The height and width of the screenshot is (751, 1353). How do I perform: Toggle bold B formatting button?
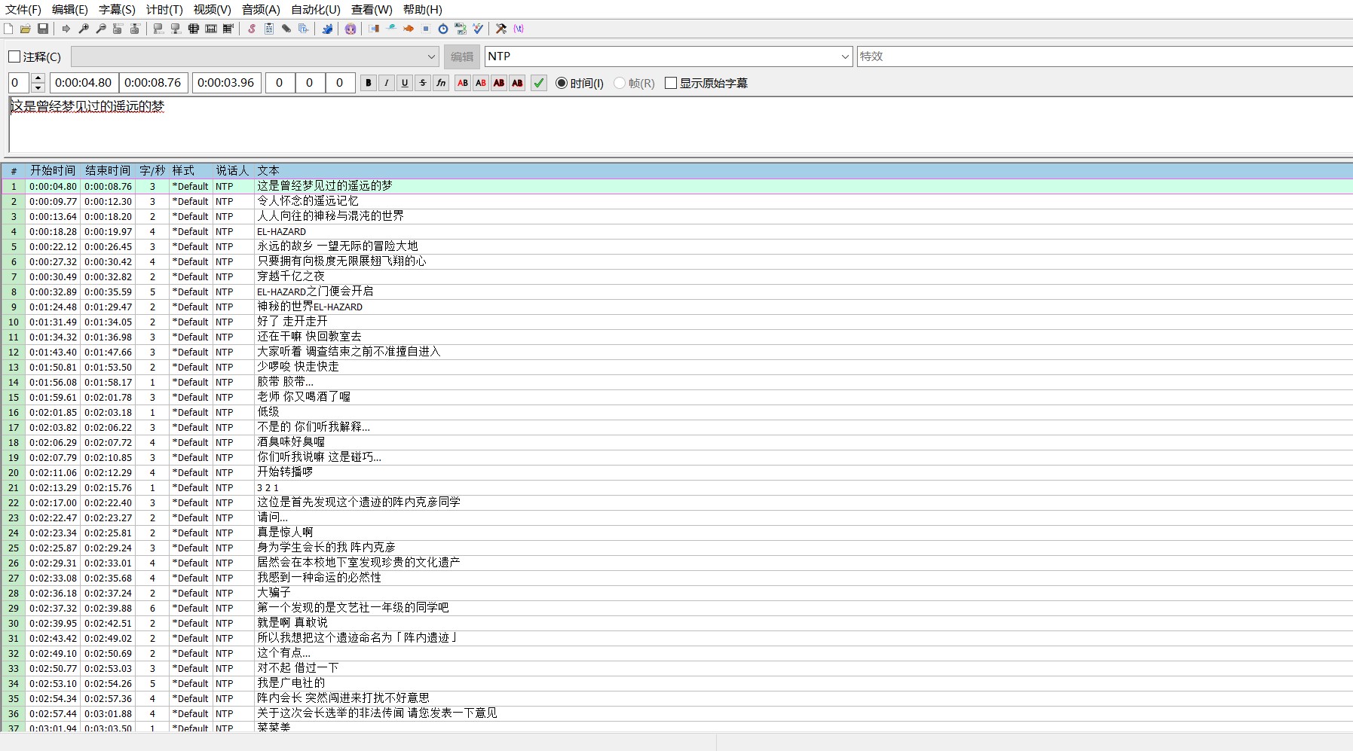tap(369, 83)
